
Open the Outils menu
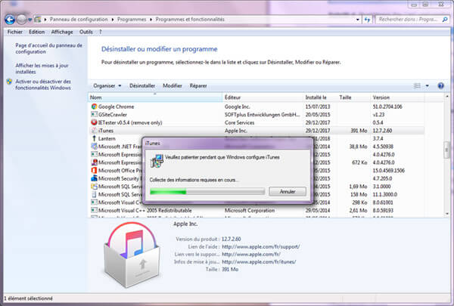[x=86, y=32]
